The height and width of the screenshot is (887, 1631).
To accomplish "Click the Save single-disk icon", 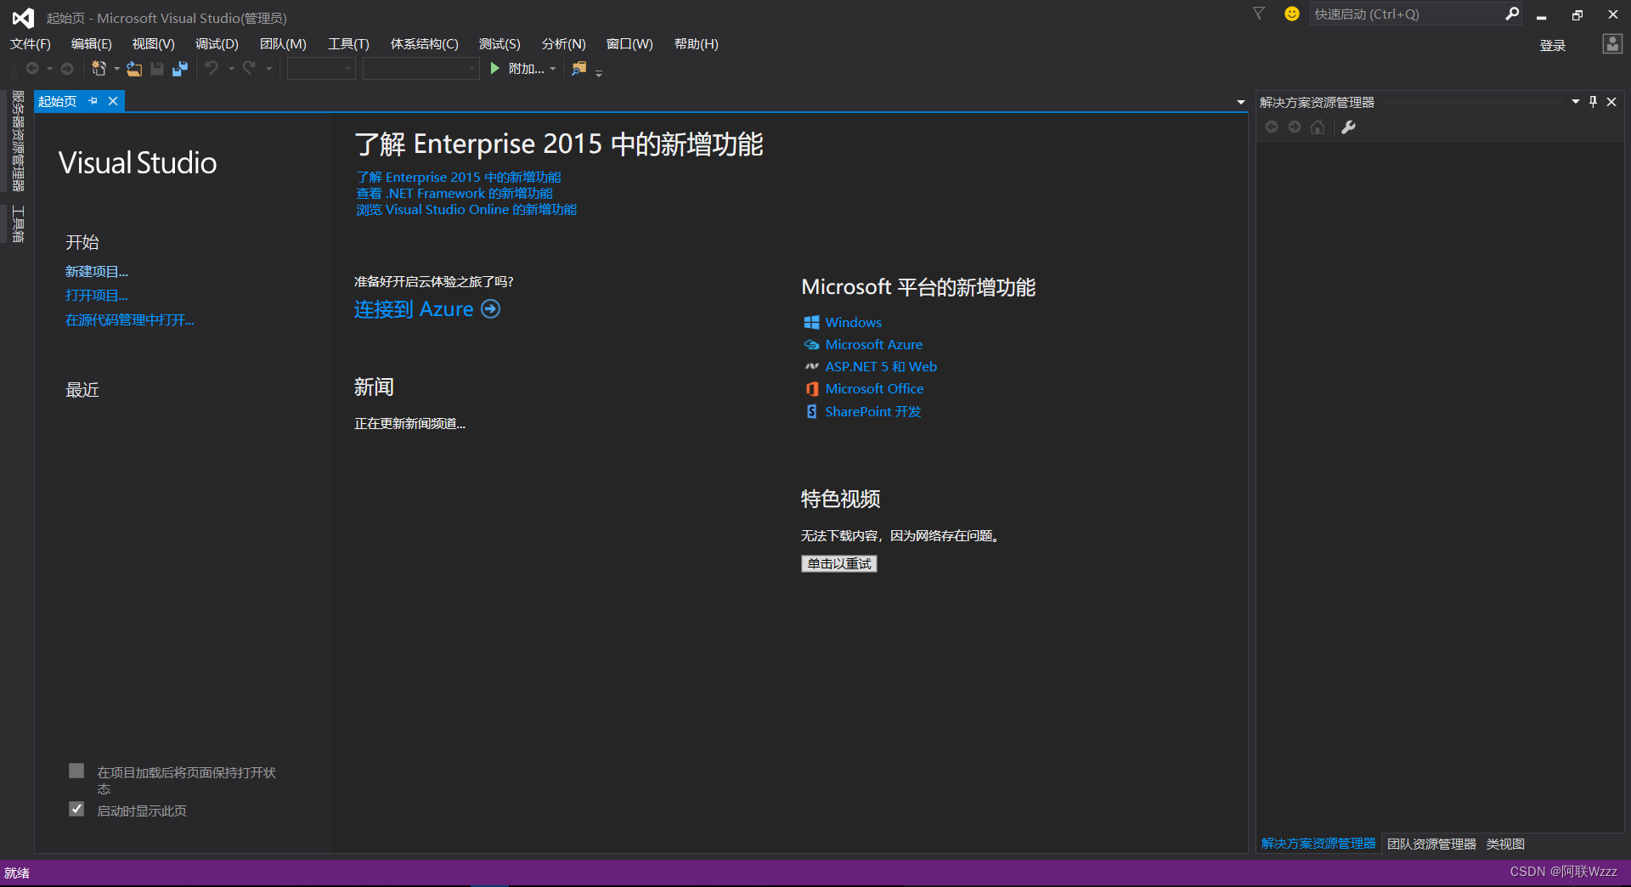I will [157, 69].
